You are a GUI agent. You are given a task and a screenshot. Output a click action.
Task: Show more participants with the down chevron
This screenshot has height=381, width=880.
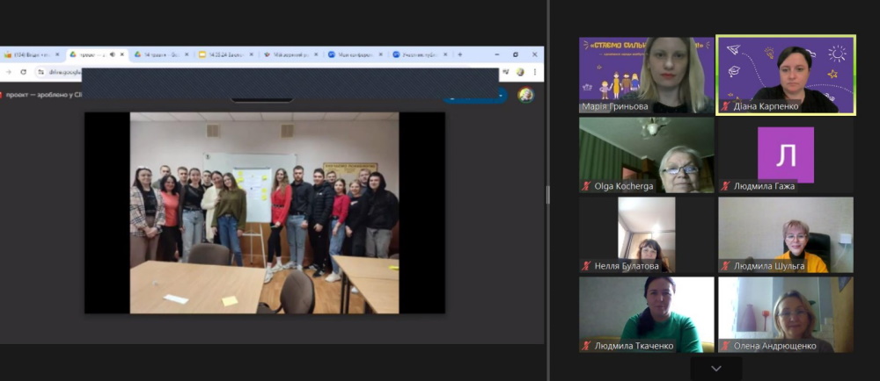(715, 369)
